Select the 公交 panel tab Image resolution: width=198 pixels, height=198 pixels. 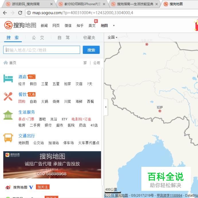coord(38,38)
